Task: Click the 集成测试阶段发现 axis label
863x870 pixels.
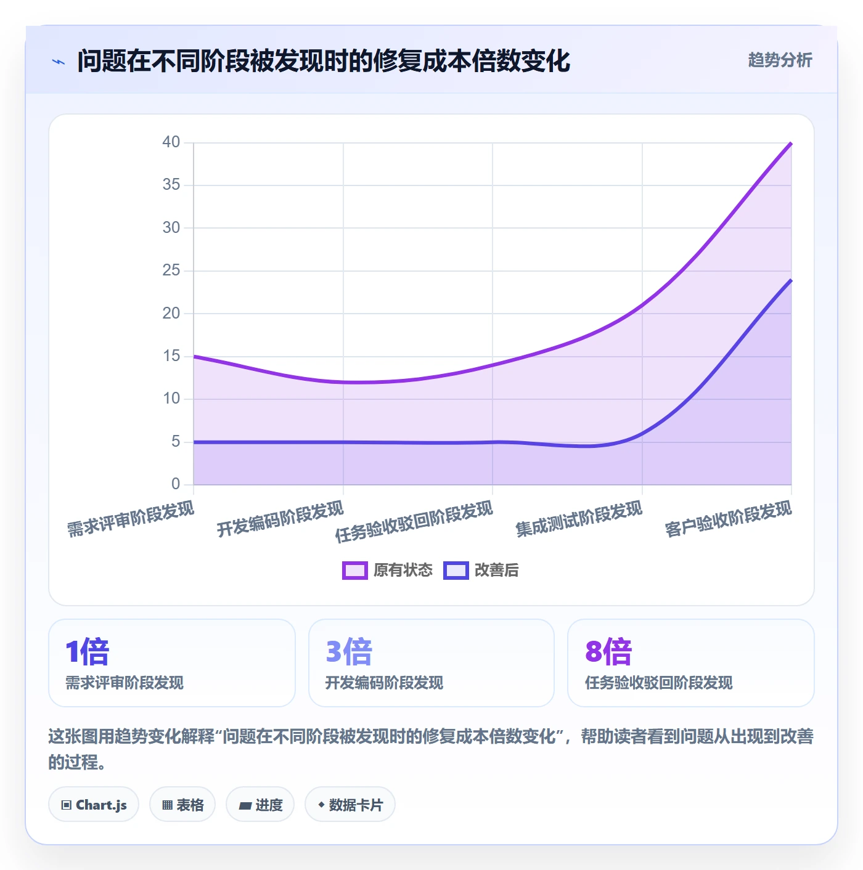Action: point(579,519)
